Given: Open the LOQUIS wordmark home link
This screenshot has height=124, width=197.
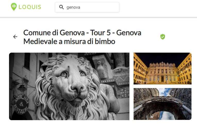Looking at the screenshot, I should 30,7.
